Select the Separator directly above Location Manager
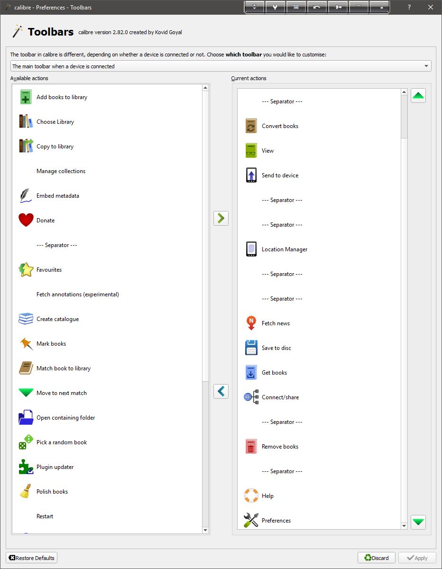 click(x=319, y=225)
